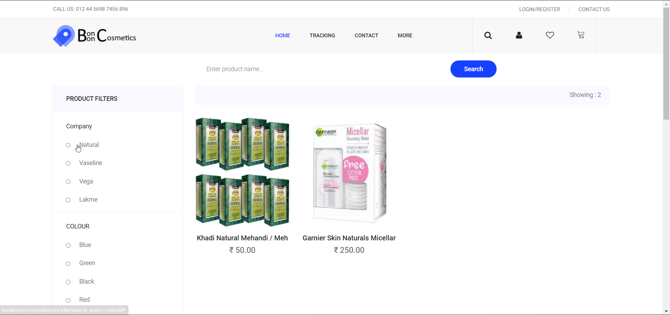
Task: Select the Vaseline company radio button
Action: click(x=68, y=163)
